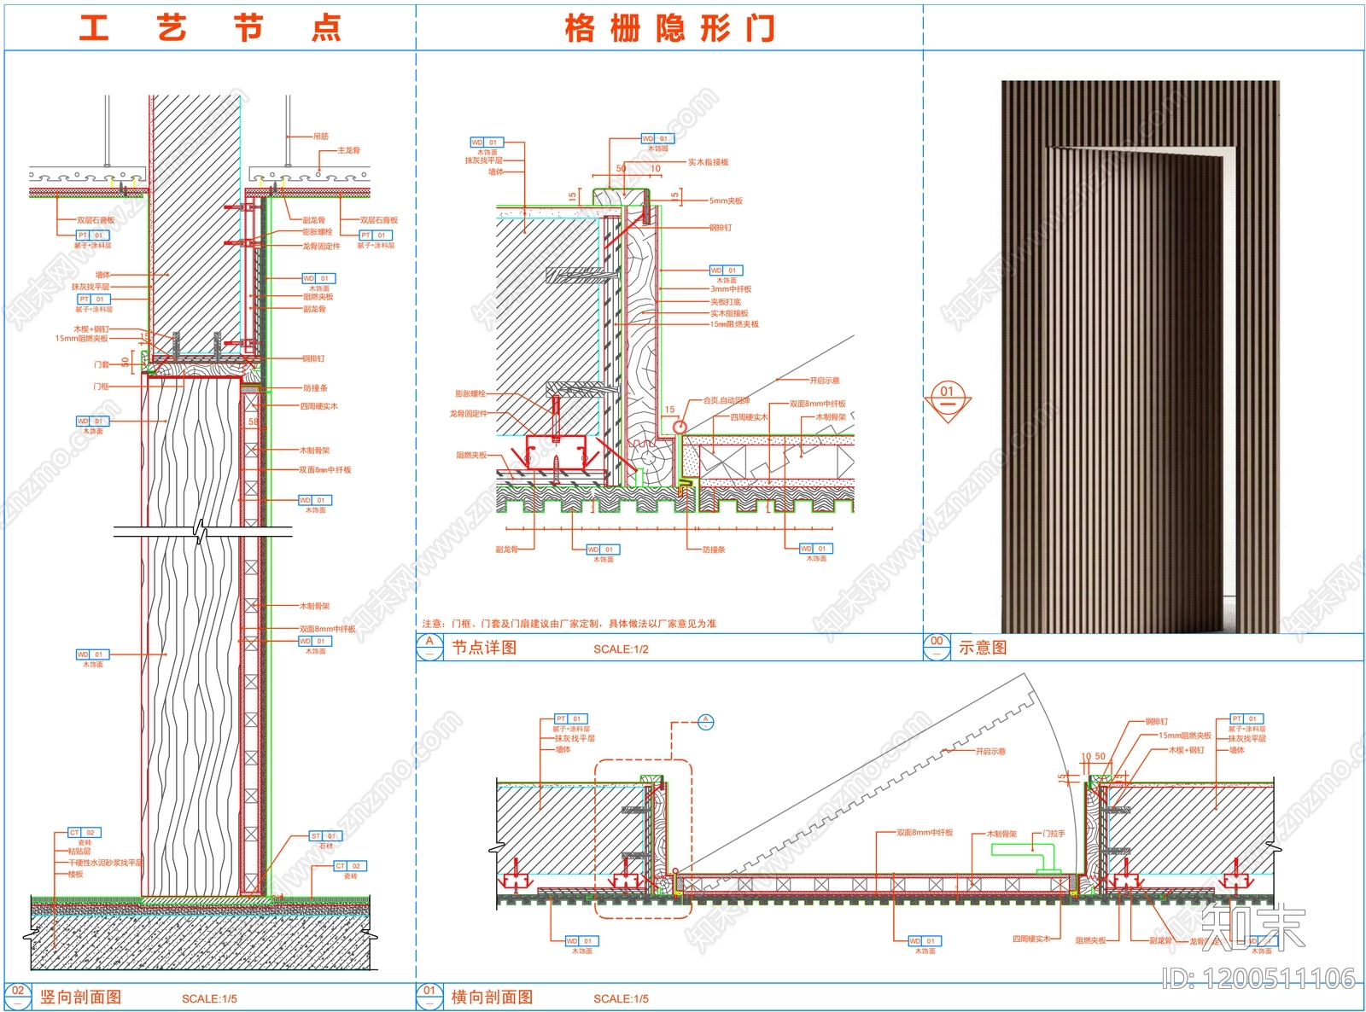Click the SCALE:1/5 text beside 横向剖面图
The height and width of the screenshot is (1012, 1366).
coord(621,998)
